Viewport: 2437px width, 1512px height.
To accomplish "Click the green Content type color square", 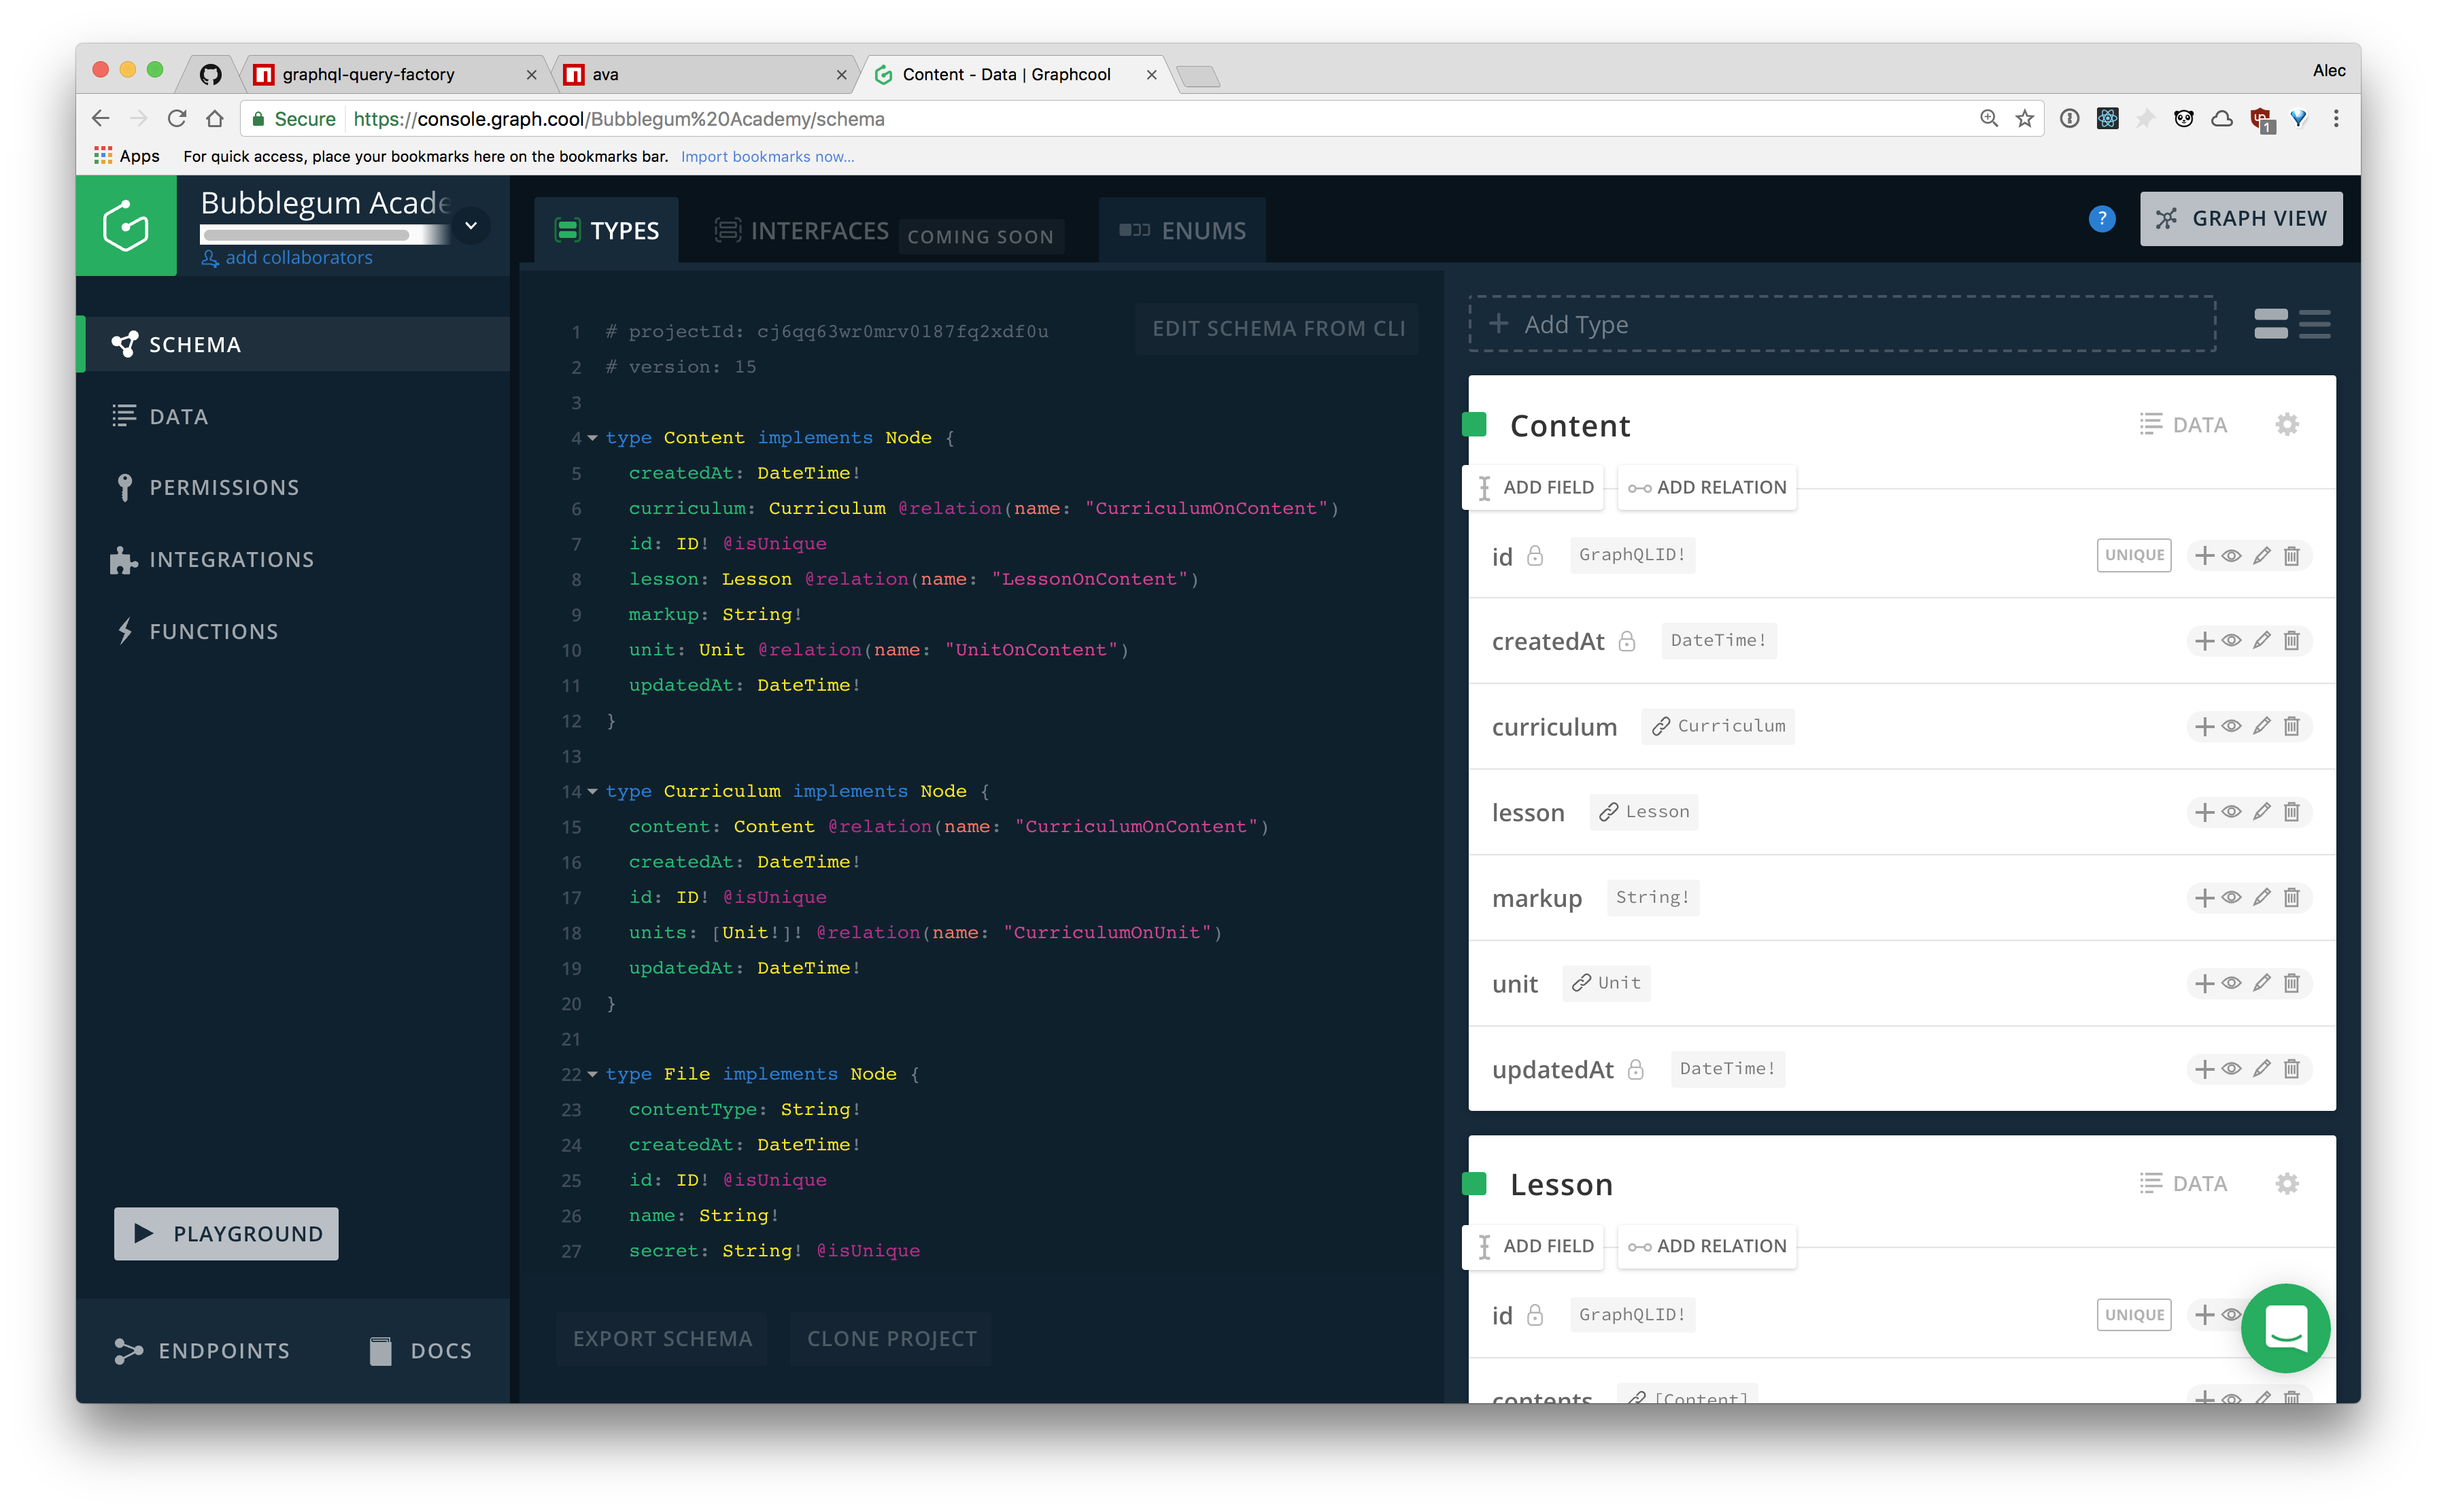I will tap(1474, 424).
